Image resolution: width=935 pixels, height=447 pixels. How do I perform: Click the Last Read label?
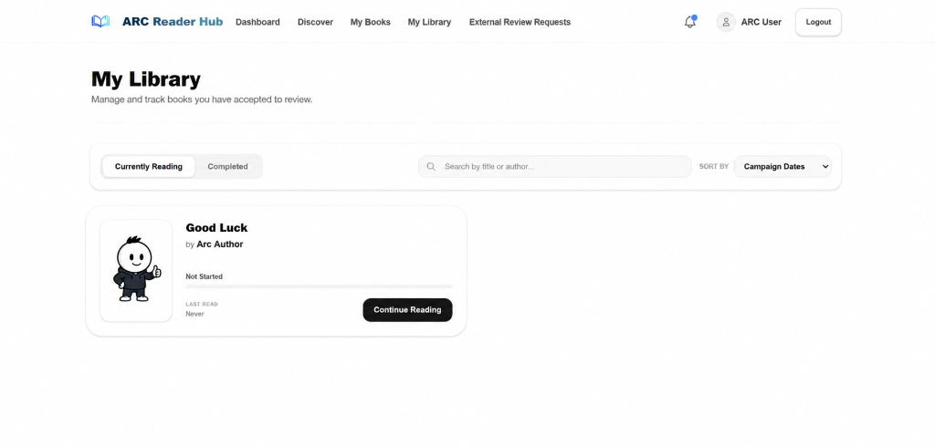202,304
